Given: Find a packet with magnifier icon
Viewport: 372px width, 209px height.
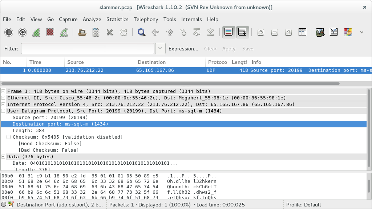Looking at the screenshot, I should coord(141,32).
